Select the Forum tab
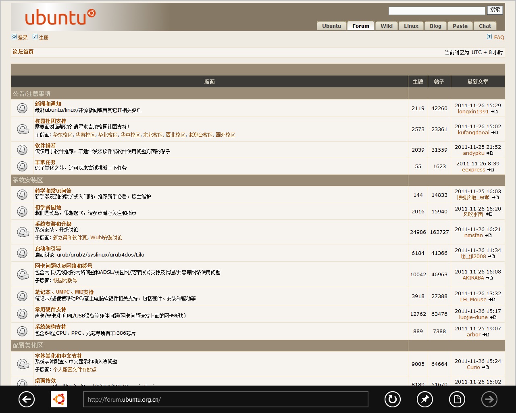The height and width of the screenshot is (413, 516). (x=361, y=26)
